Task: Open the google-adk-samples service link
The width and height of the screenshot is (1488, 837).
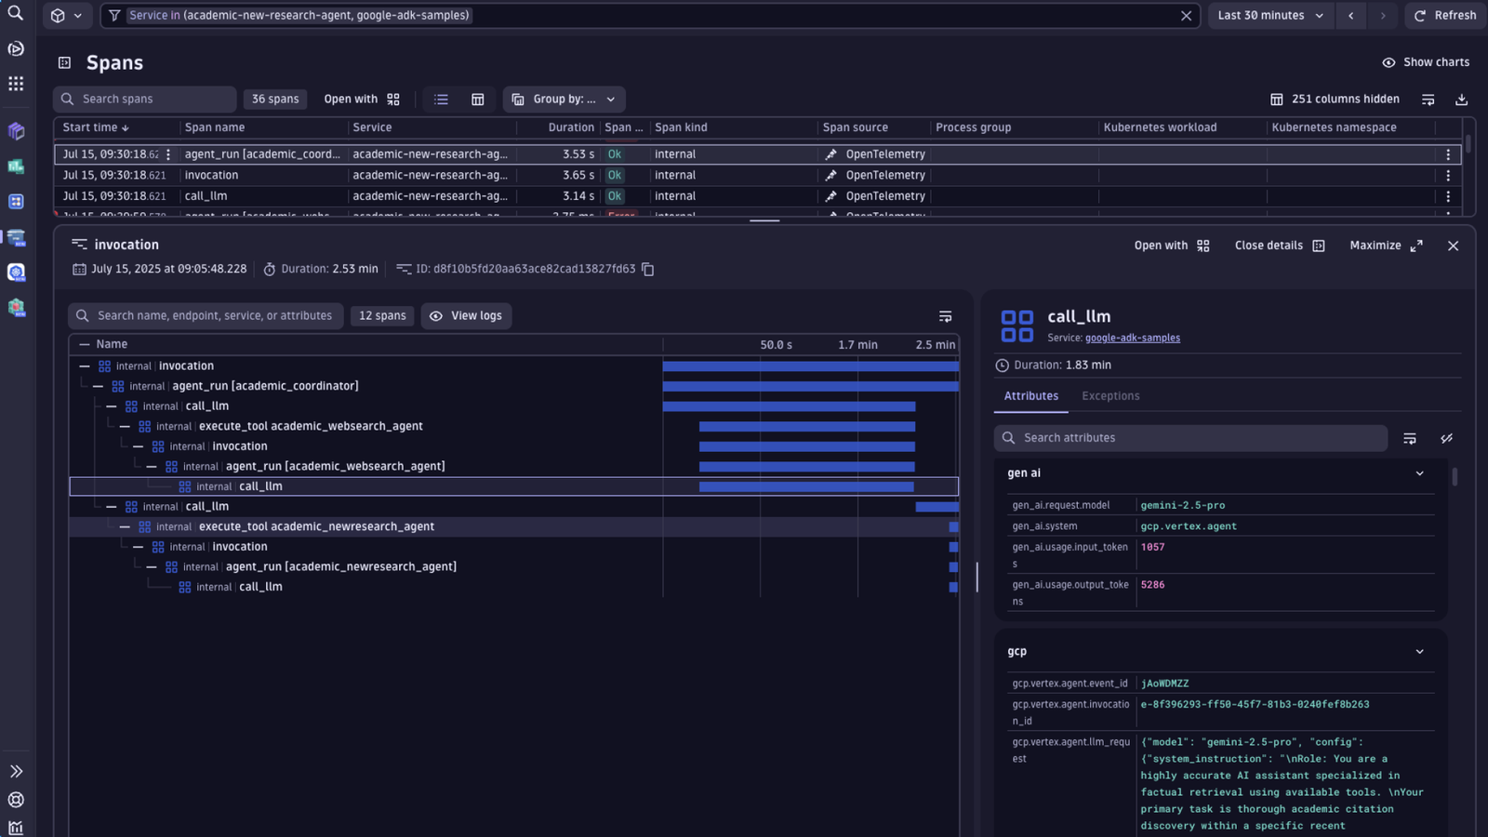Action: 1132,339
